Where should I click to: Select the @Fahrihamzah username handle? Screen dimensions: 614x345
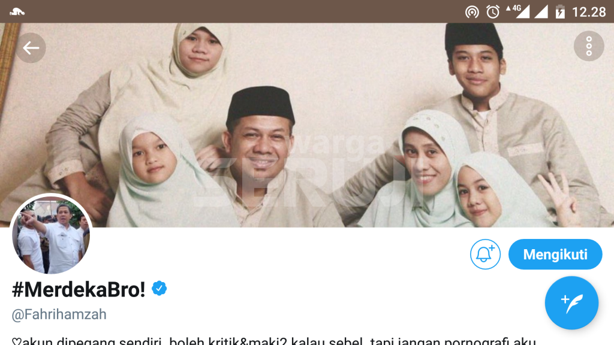click(59, 314)
